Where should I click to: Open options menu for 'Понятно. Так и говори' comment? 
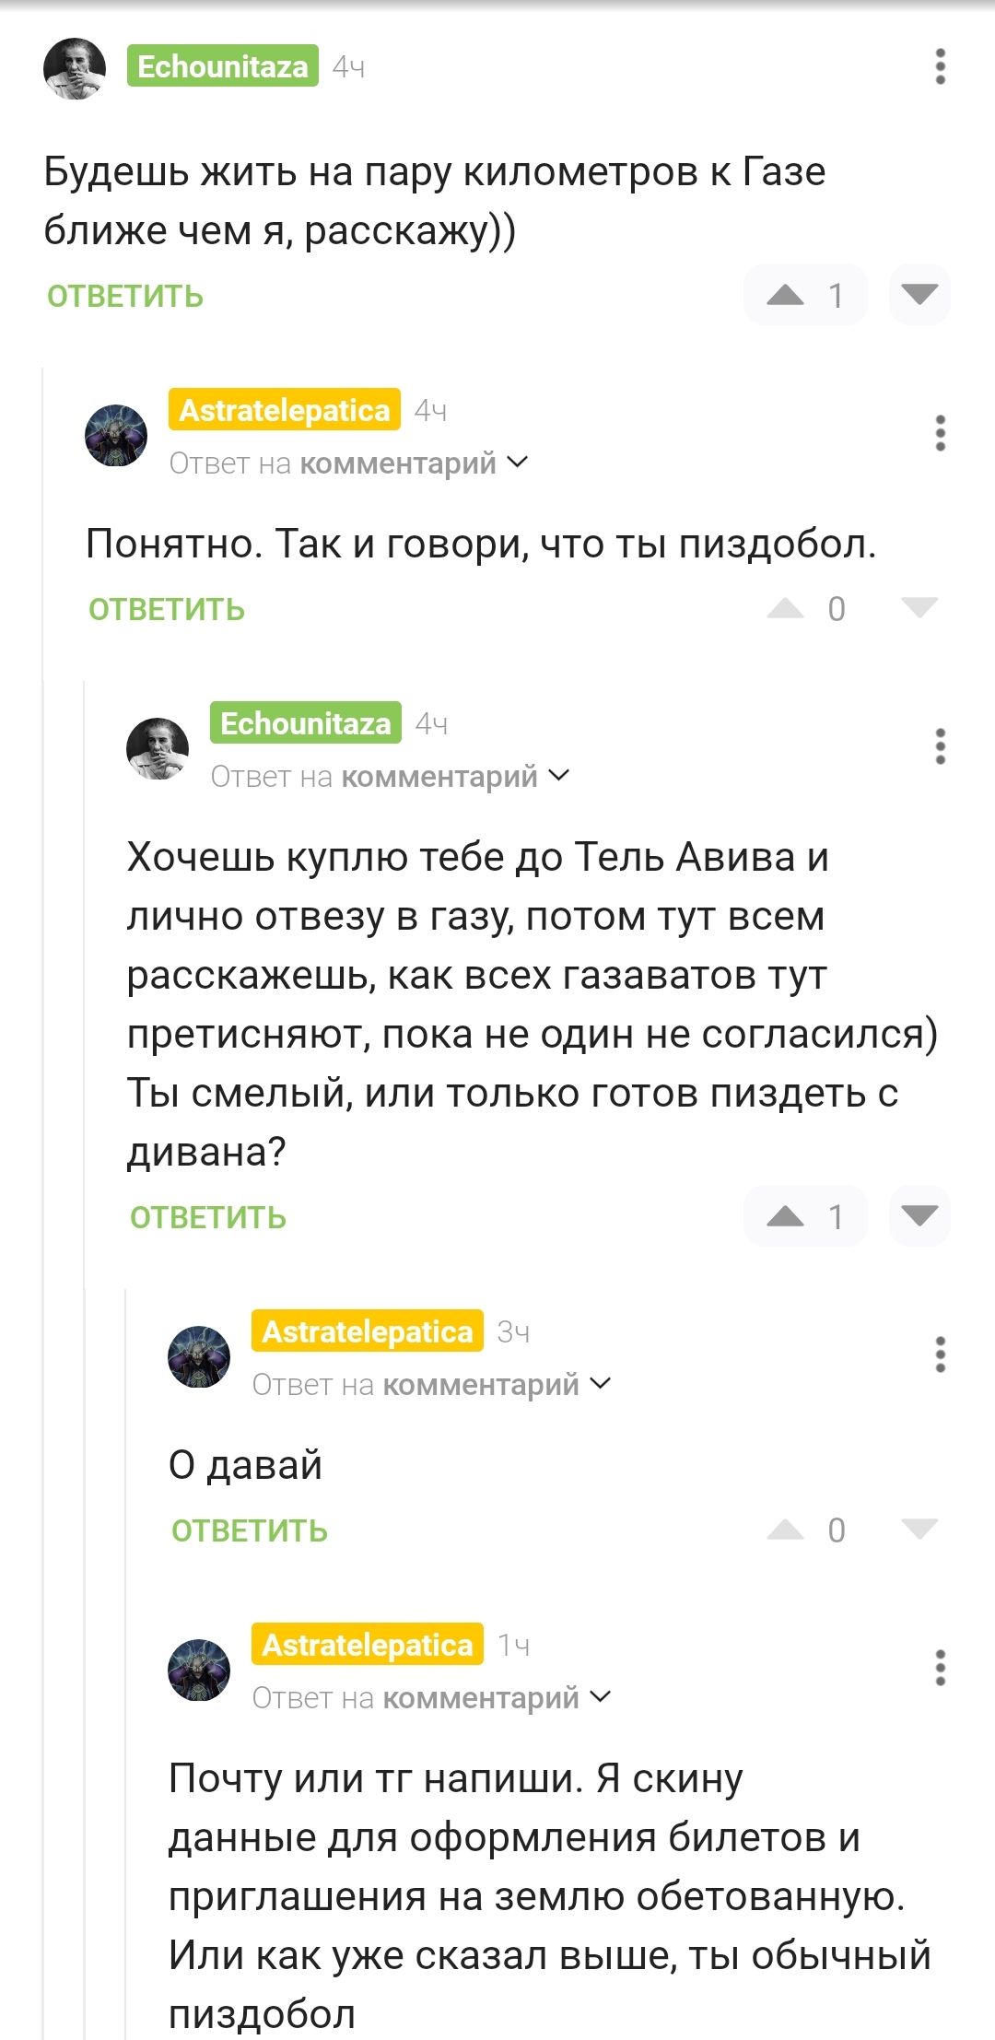(940, 433)
